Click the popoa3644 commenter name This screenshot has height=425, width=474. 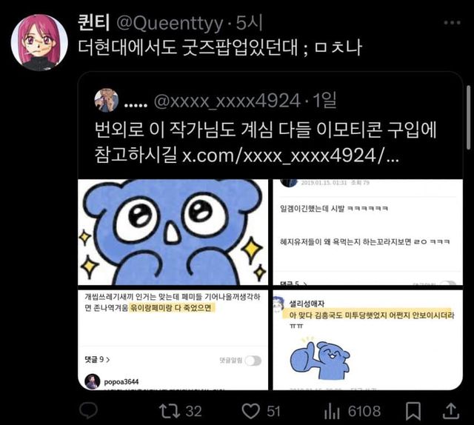[x=121, y=382]
